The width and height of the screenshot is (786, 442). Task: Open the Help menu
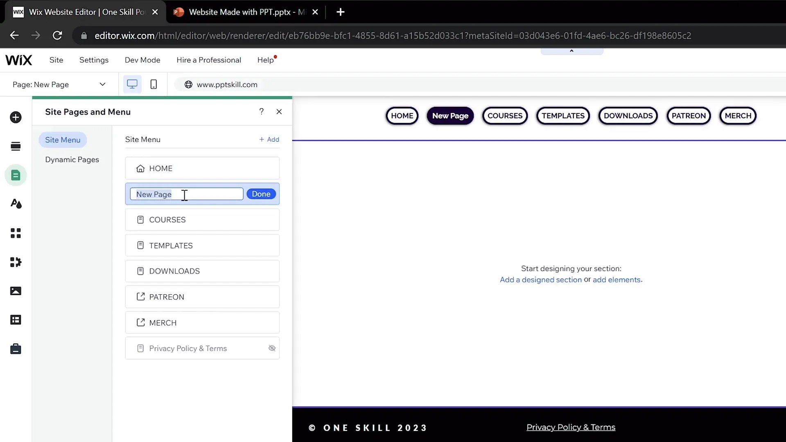pyautogui.click(x=266, y=60)
